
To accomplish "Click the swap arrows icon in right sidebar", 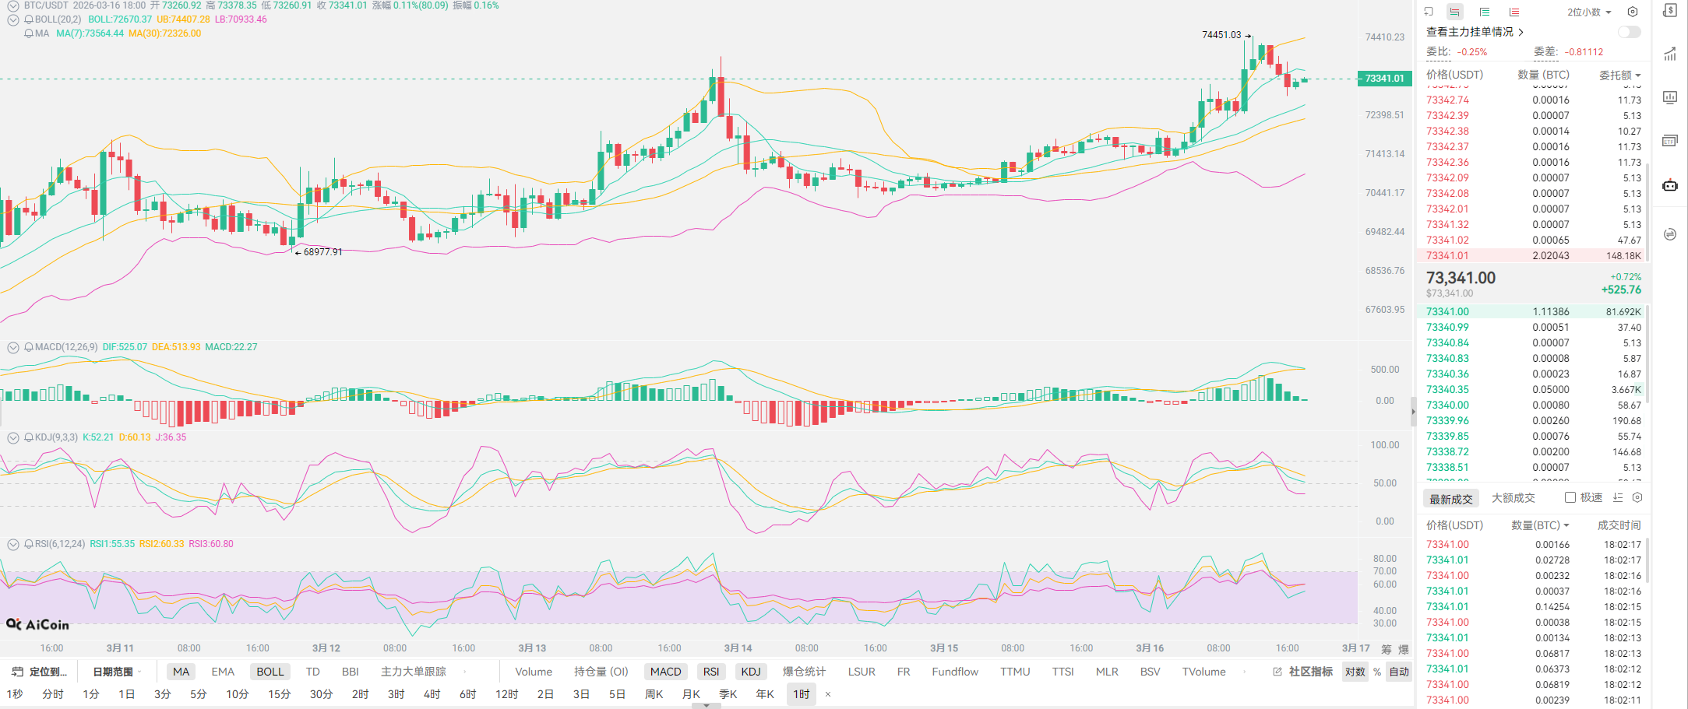I will 1669,234.
